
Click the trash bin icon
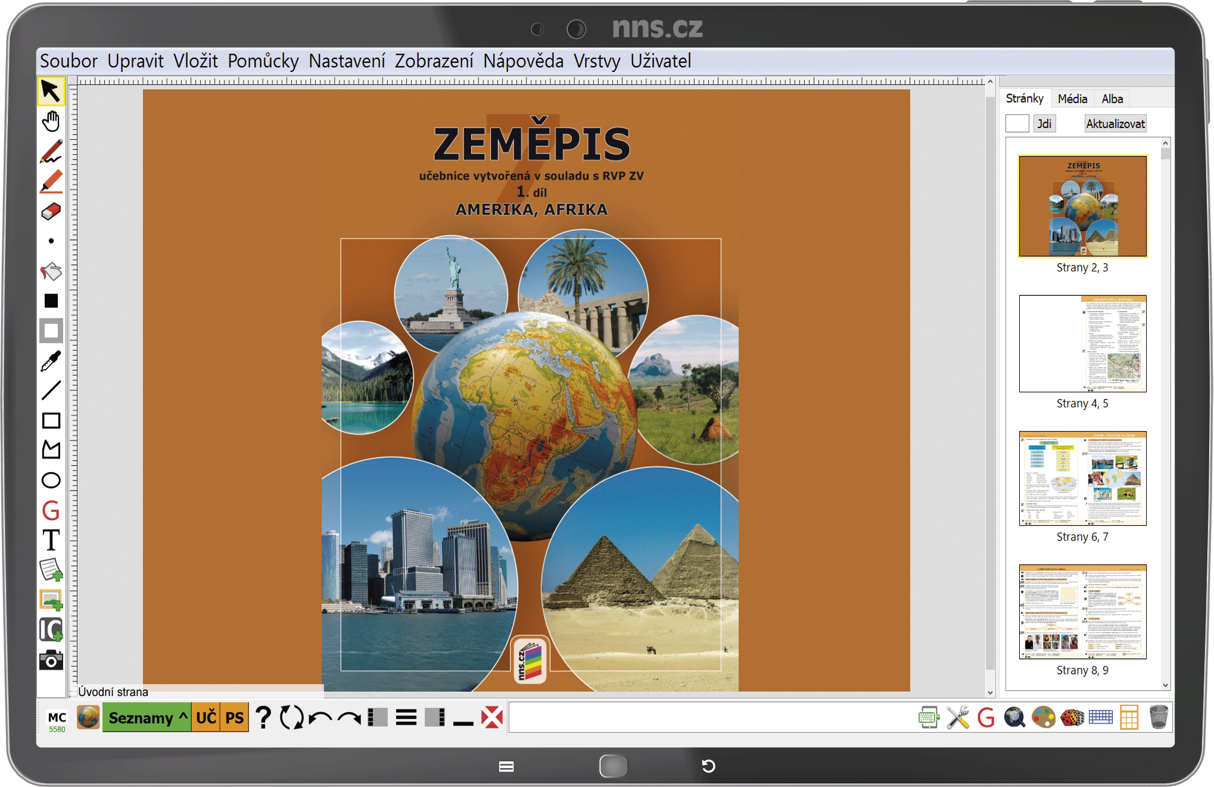coord(1159,717)
